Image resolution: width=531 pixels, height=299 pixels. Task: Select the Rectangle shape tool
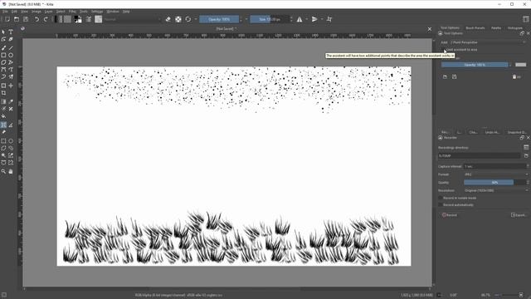[x=3, y=55]
